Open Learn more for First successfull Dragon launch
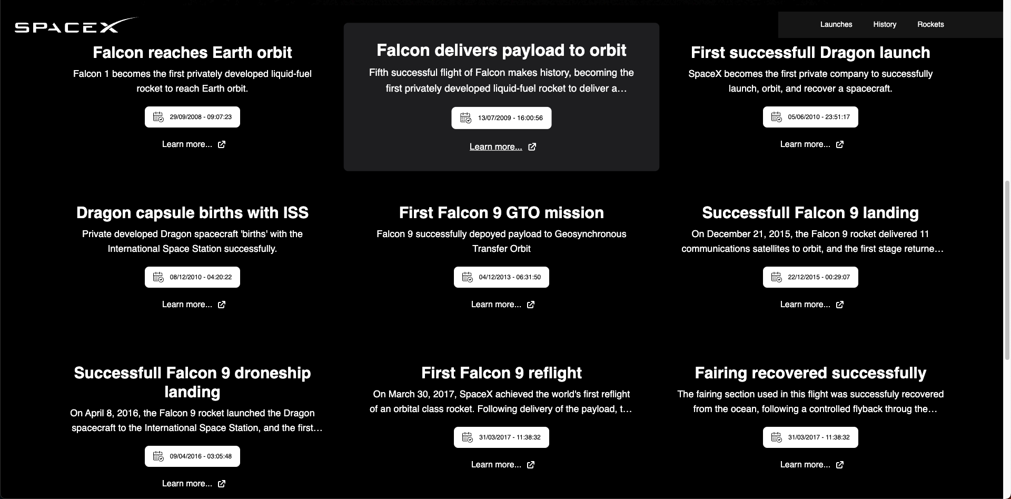The image size is (1011, 499). [806, 144]
